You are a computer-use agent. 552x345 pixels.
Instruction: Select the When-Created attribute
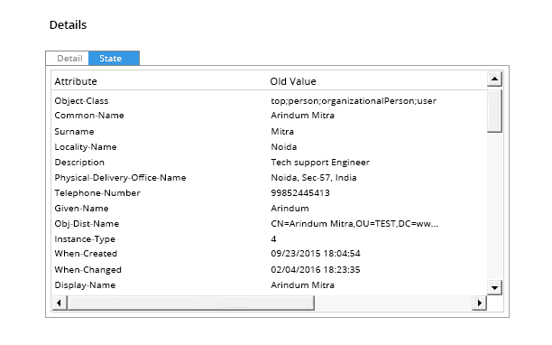86,254
